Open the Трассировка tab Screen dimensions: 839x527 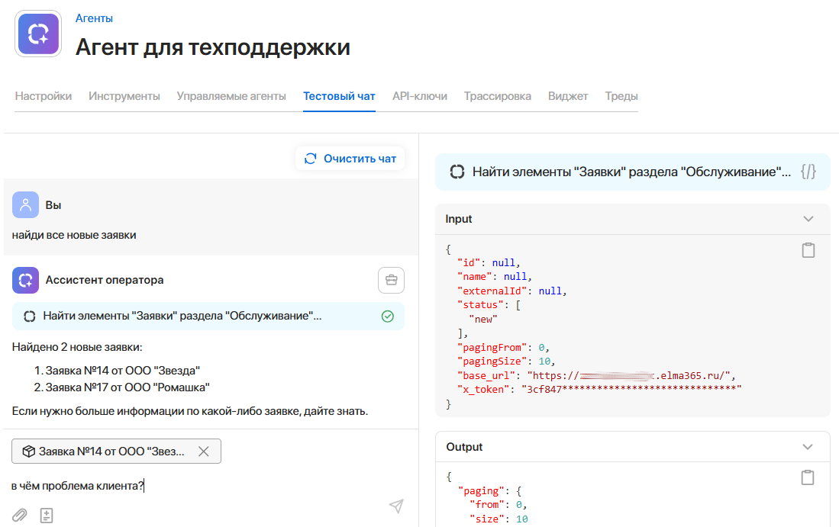click(497, 96)
